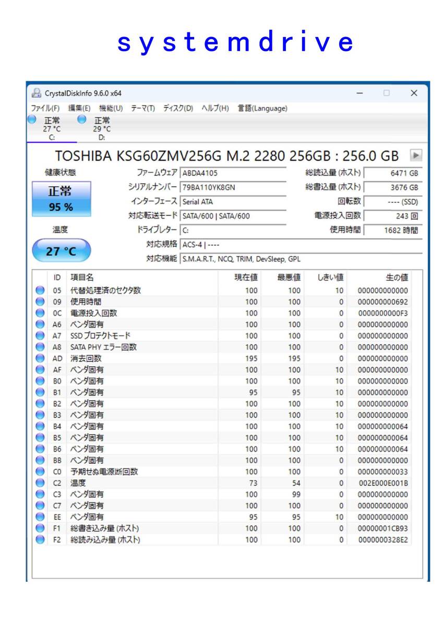The image size is (443, 626).
Task: Click status icon for ID EE row
Action: 40,517
